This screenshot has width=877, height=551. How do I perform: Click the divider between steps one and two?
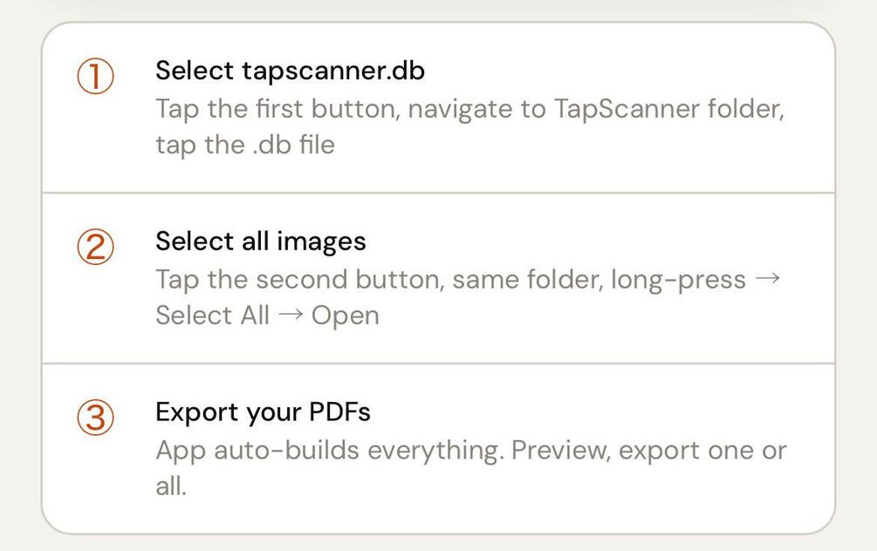438,192
